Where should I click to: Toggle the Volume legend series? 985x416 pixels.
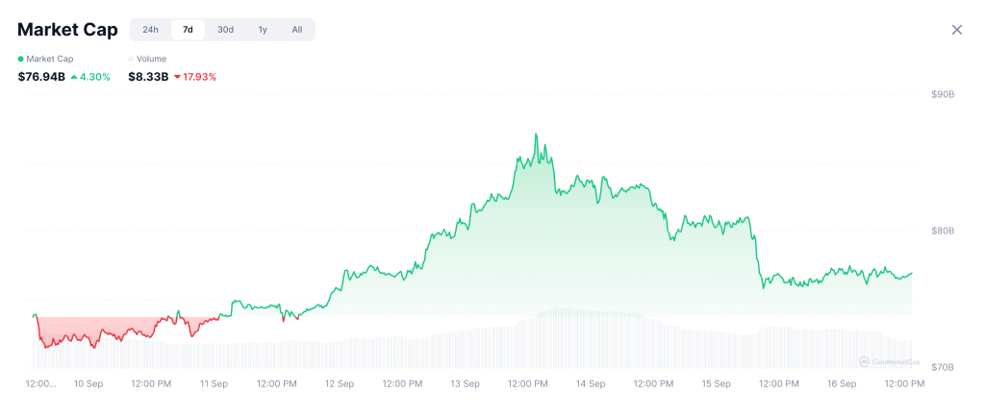click(x=151, y=59)
